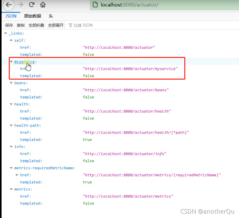Click the actuator/metrics URL value
Screen dimensions: 239x218
point(128,196)
